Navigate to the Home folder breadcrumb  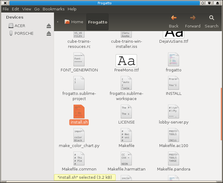pyautogui.click(x=74, y=22)
